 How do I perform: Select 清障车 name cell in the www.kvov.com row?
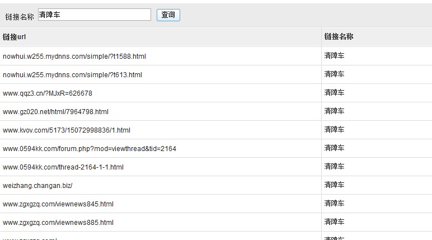(x=334, y=130)
